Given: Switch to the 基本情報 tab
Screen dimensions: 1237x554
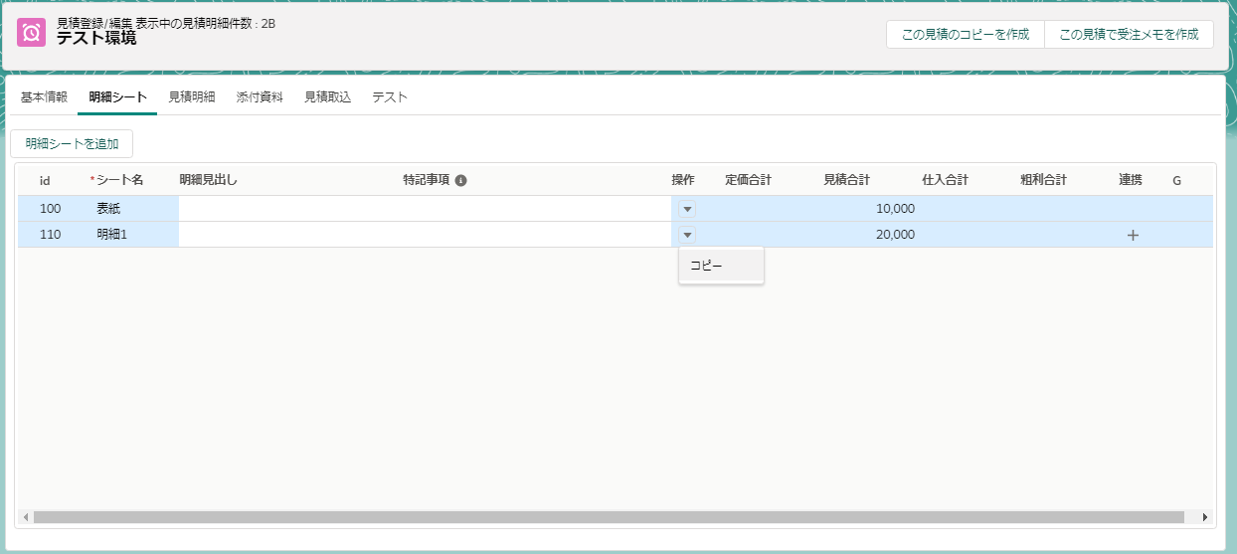Looking at the screenshot, I should 44,97.
